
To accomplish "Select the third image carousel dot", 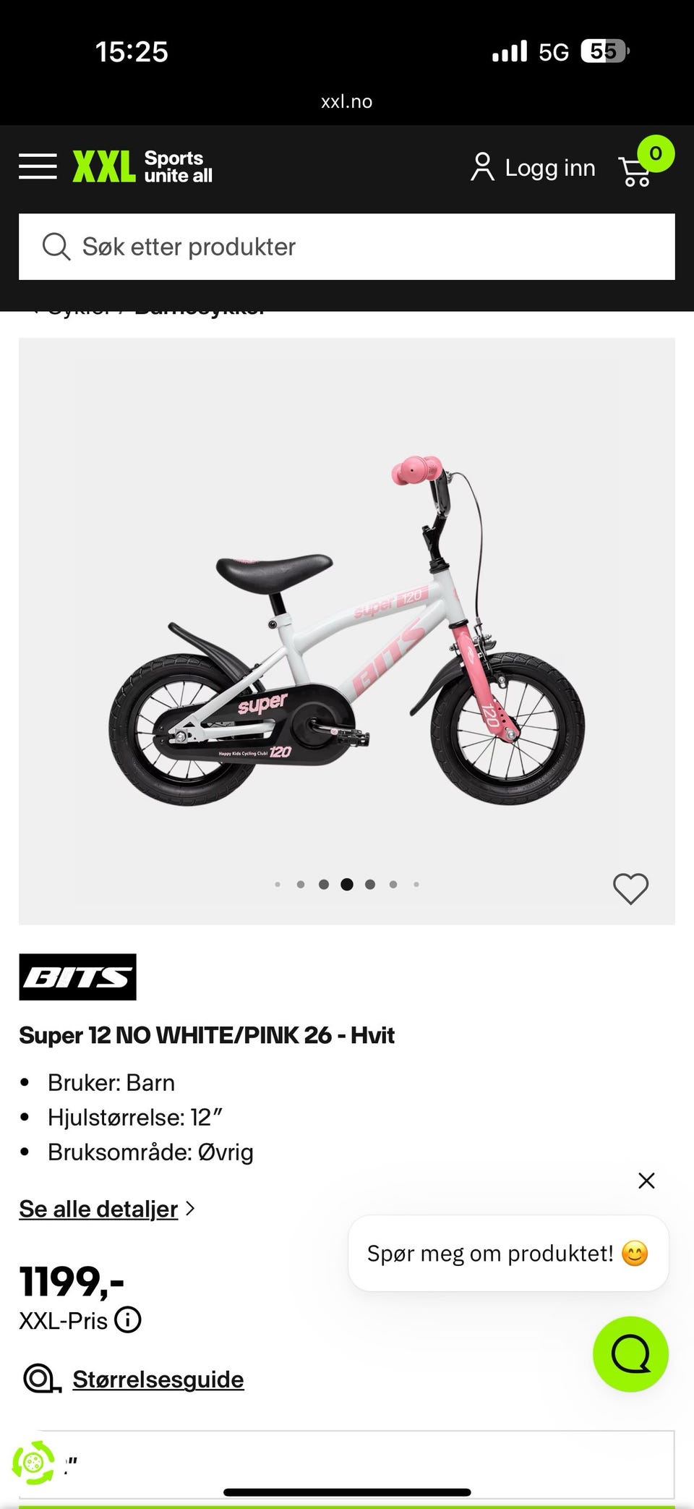I will 324,884.
